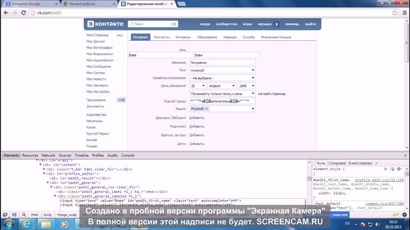Open the DevTools Sources tab
This screenshot has width=410, height=230.
pyautogui.click(x=65, y=155)
